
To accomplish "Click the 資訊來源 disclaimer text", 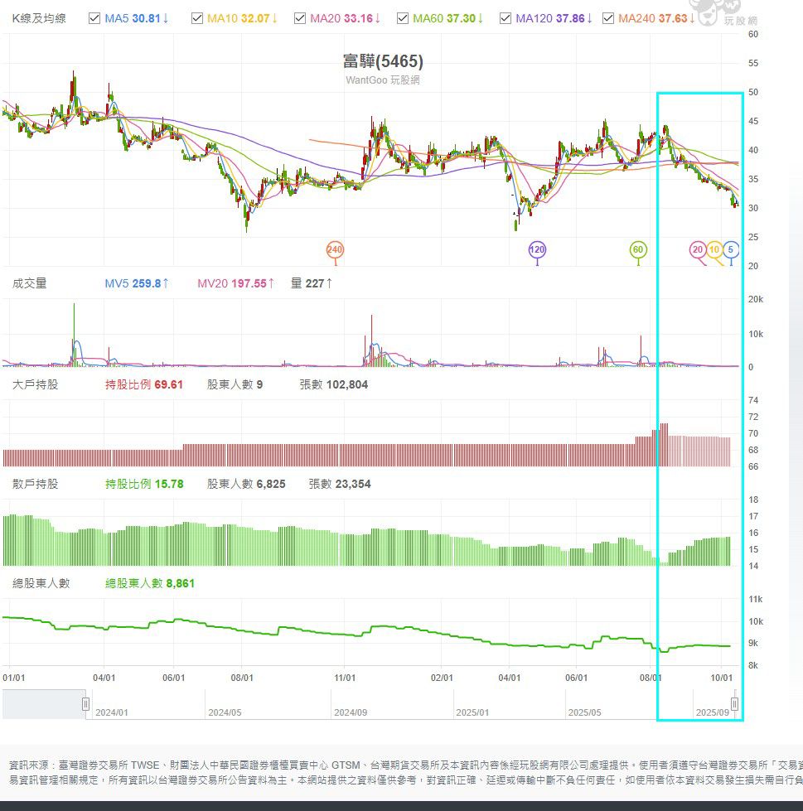I will point(405,772).
